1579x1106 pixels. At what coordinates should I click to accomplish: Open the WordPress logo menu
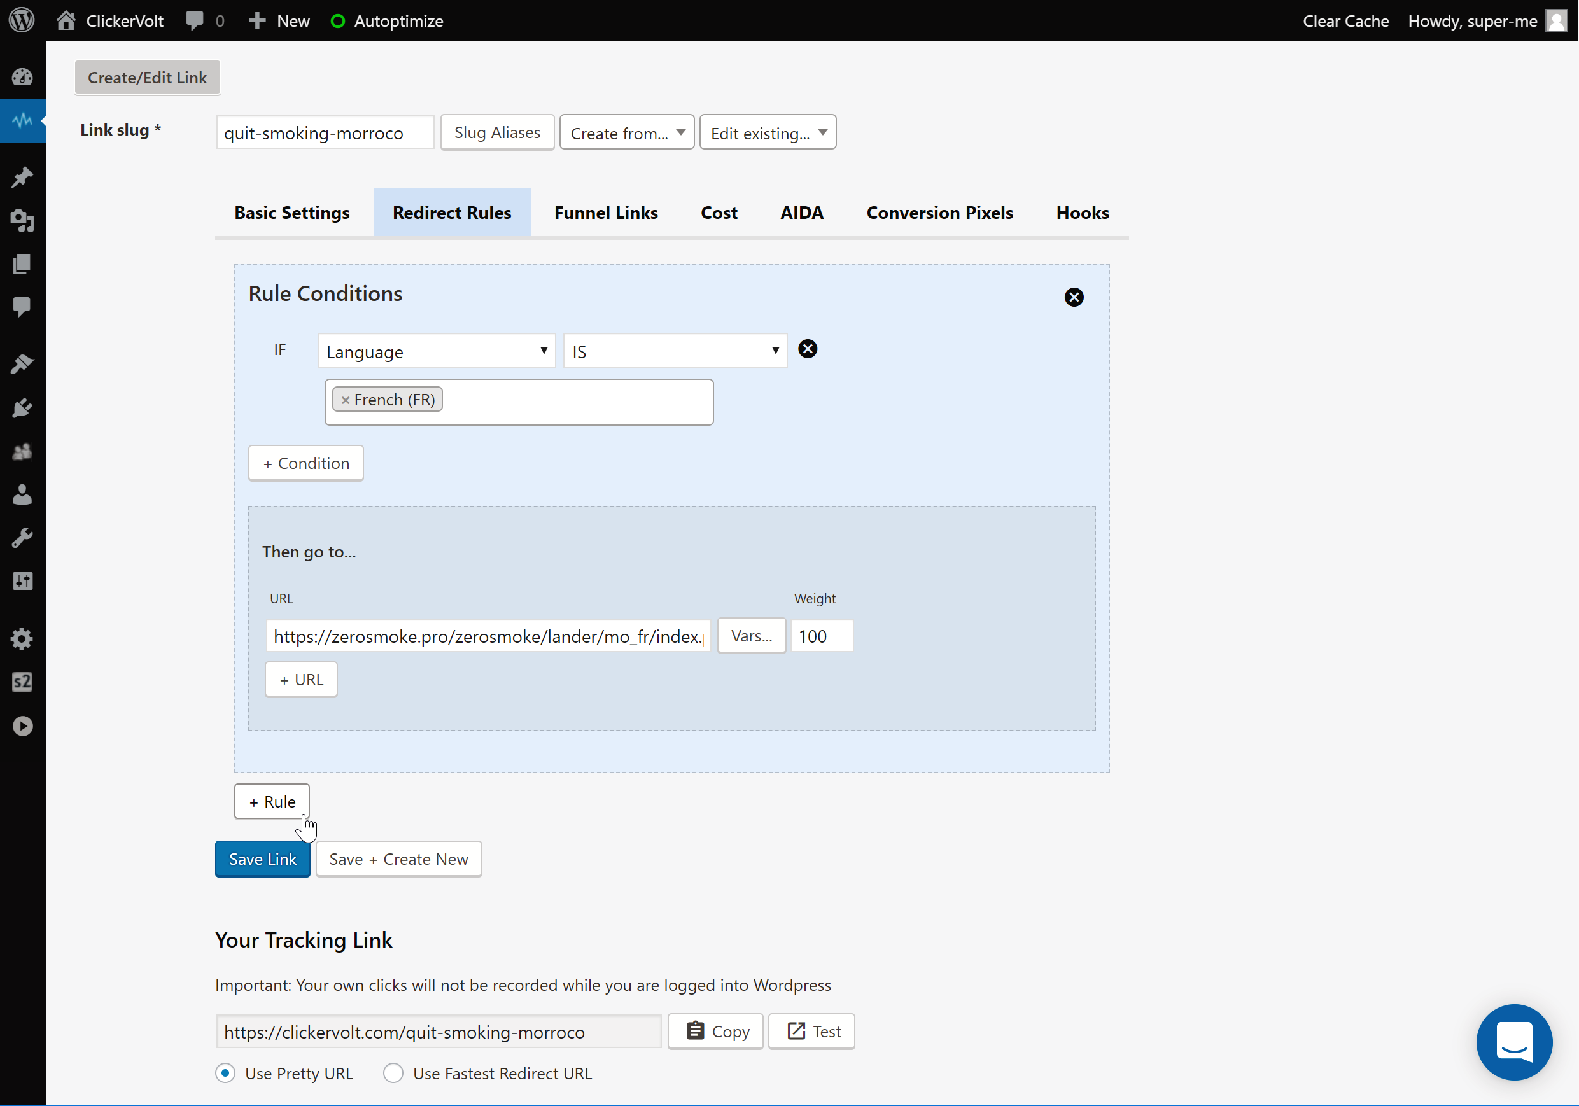pos(22,20)
